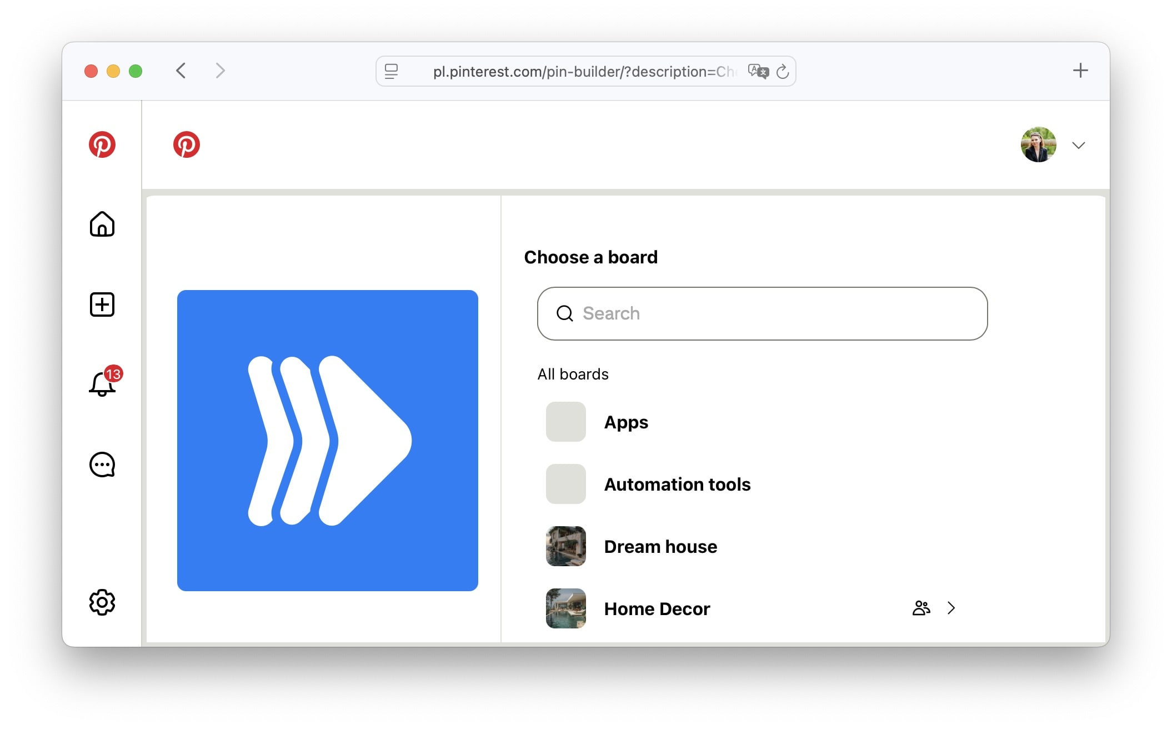Reload the page with refresh icon
Image resolution: width=1172 pixels, height=729 pixels.
pos(783,71)
